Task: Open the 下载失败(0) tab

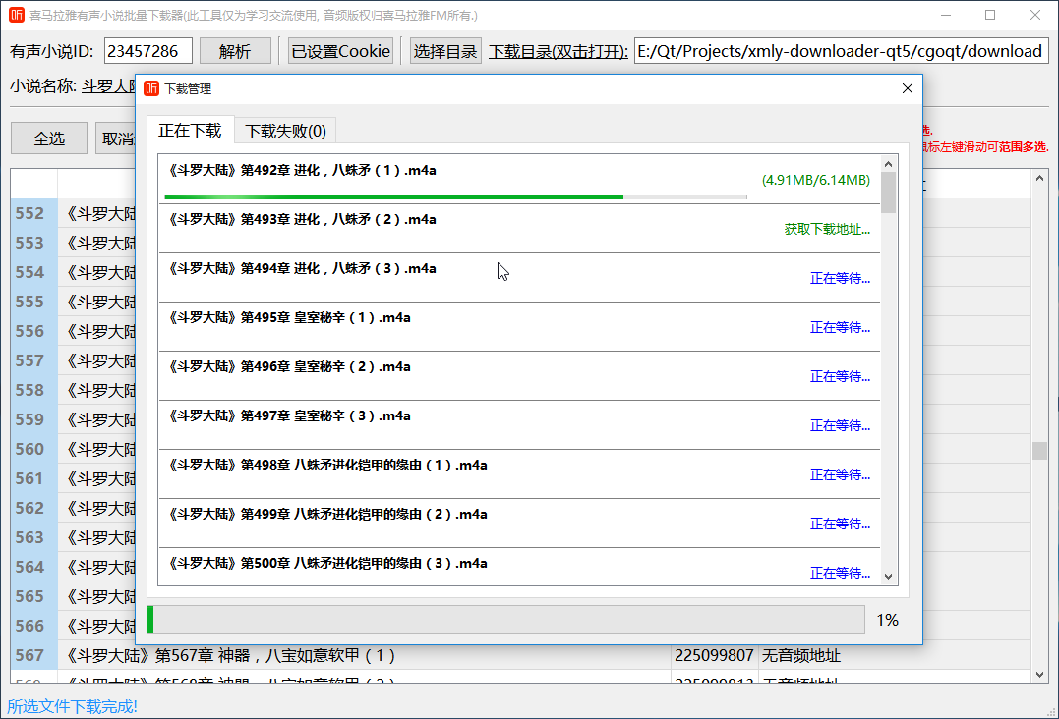Action: tap(285, 131)
